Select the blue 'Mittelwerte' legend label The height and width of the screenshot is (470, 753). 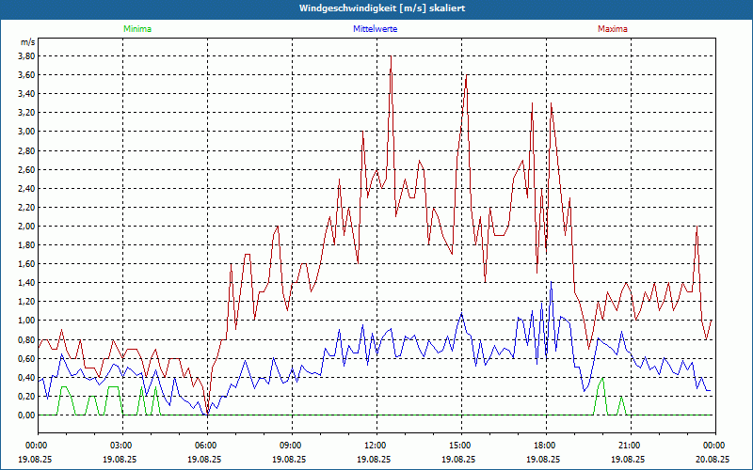375,29
